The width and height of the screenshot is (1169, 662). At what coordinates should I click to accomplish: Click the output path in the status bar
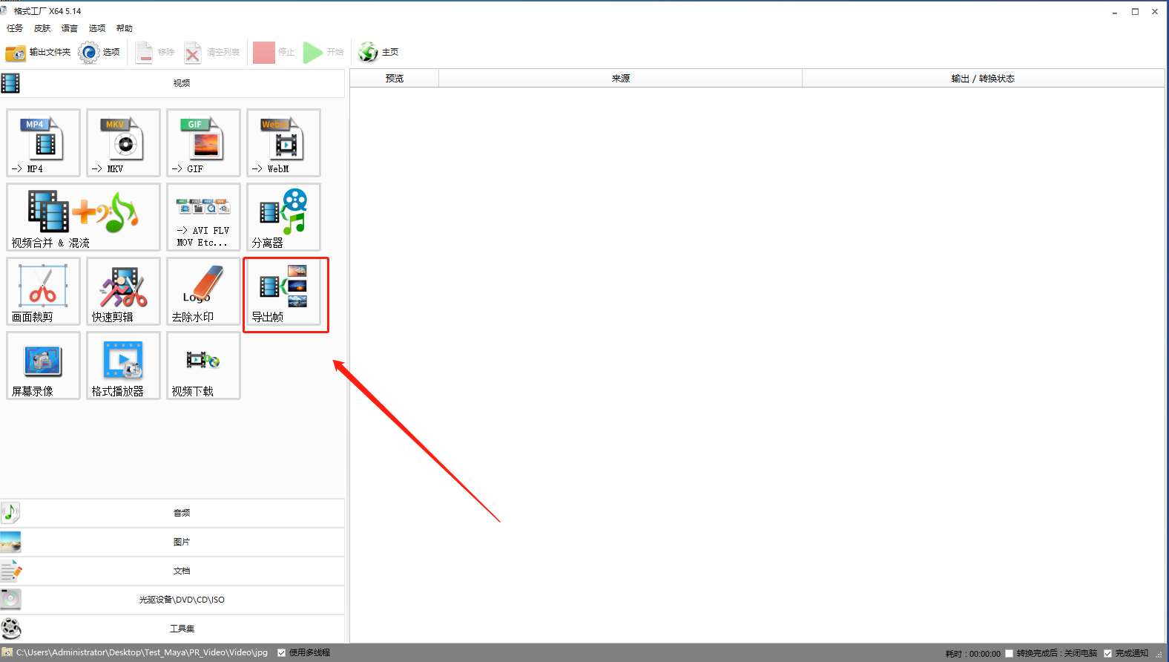(x=142, y=652)
